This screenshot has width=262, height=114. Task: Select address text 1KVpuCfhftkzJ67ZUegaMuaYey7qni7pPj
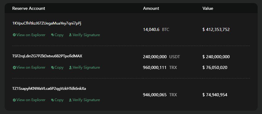[47, 23]
